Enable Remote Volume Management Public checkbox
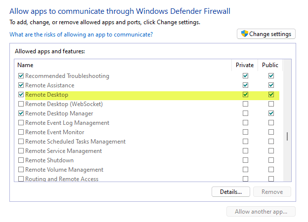Image resolution: width=308 pixels, height=222 pixels. [x=271, y=170]
